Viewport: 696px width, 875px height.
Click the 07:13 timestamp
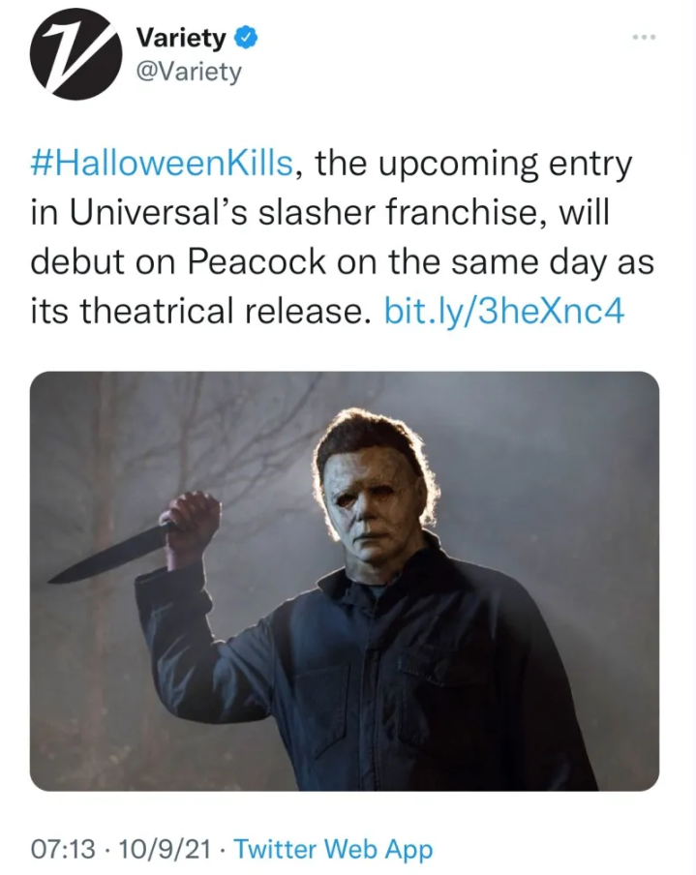tap(64, 850)
